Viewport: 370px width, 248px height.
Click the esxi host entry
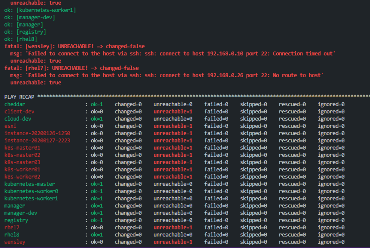tap(10, 126)
